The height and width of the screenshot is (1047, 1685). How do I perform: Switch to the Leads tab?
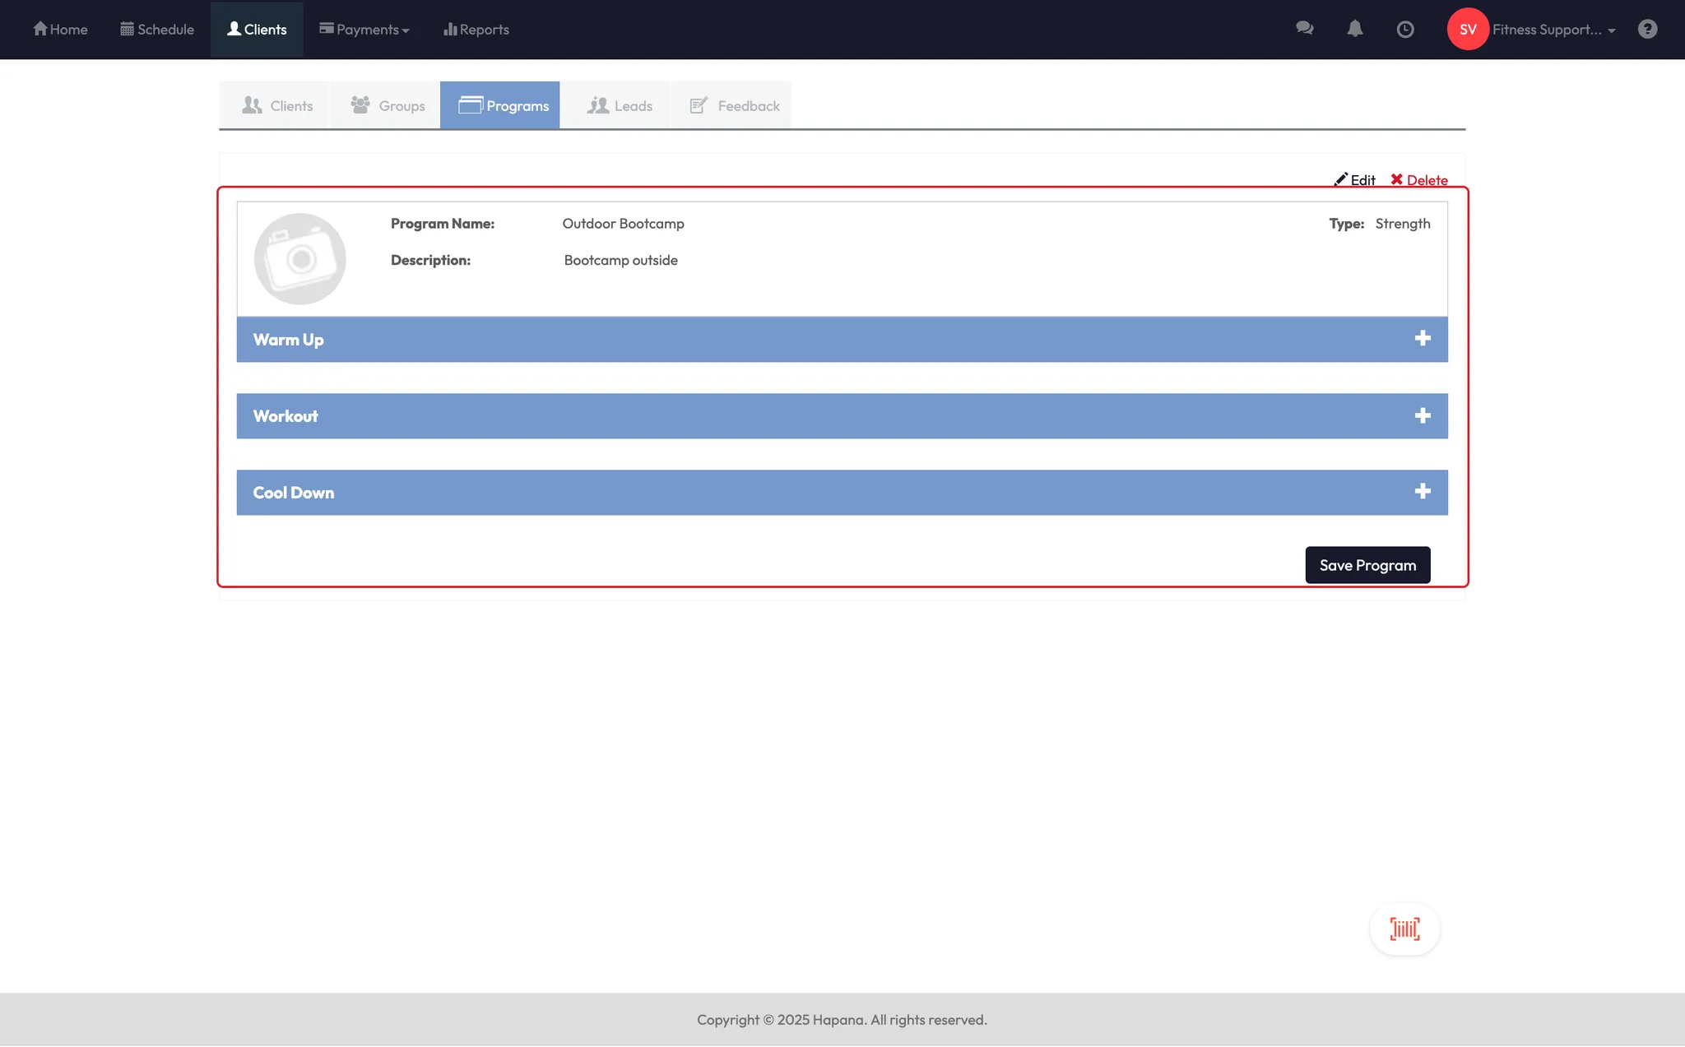click(620, 106)
